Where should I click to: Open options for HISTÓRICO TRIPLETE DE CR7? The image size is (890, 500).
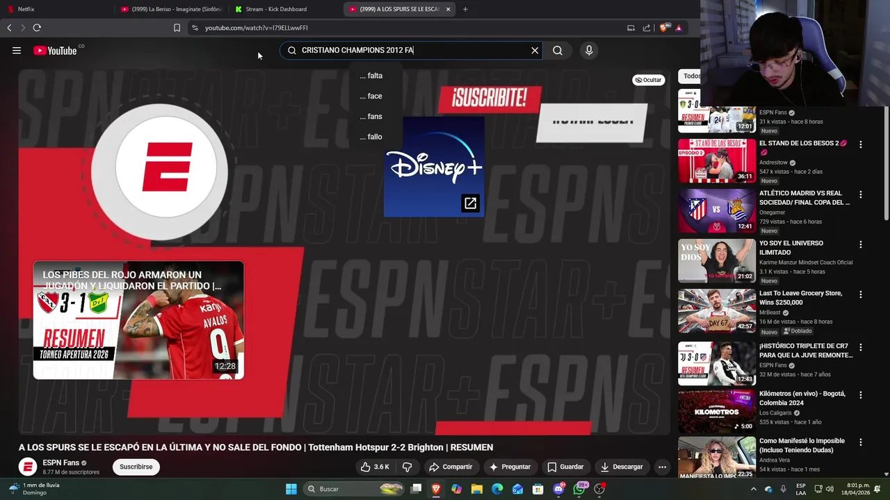pyautogui.click(x=861, y=347)
